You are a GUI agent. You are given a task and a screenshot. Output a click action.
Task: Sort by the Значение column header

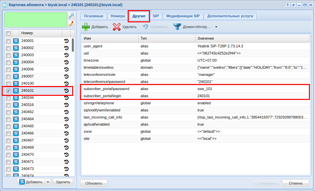click(x=253, y=38)
